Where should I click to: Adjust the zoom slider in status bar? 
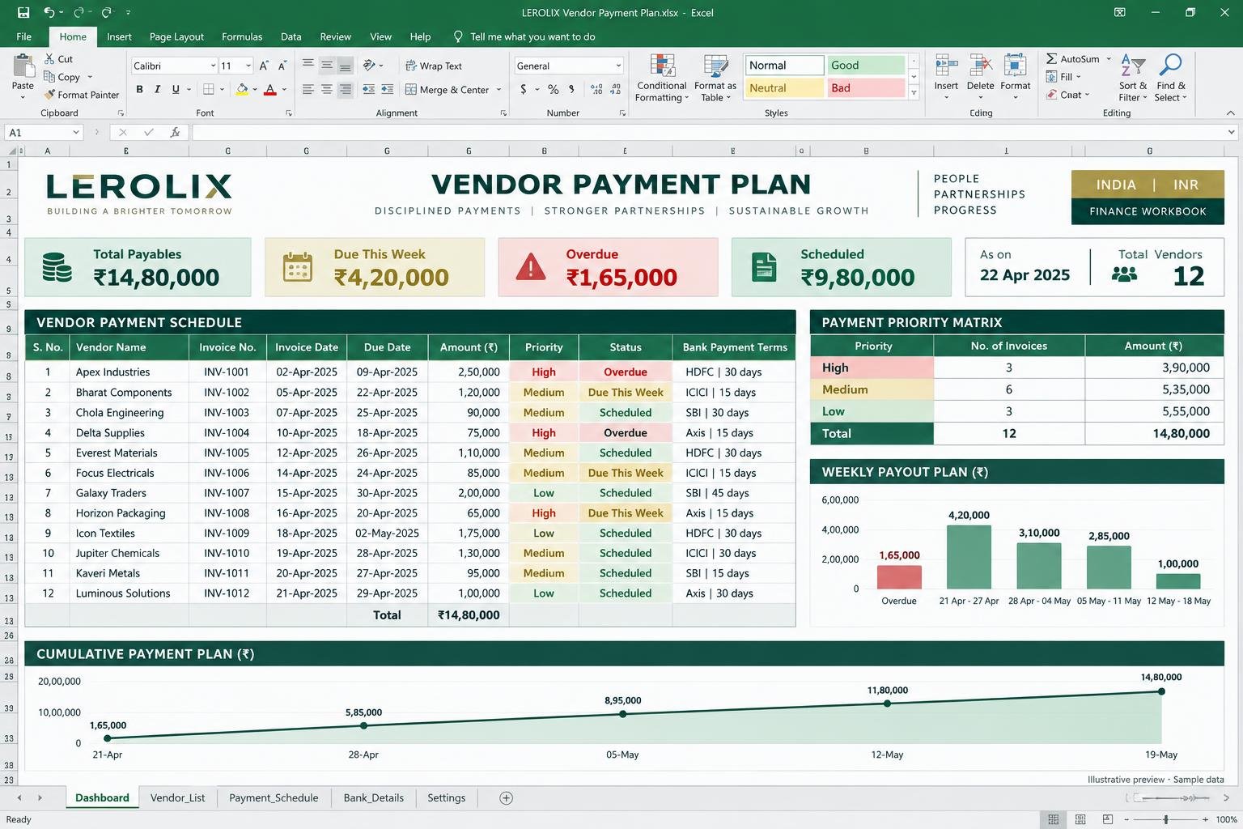click(x=1165, y=819)
